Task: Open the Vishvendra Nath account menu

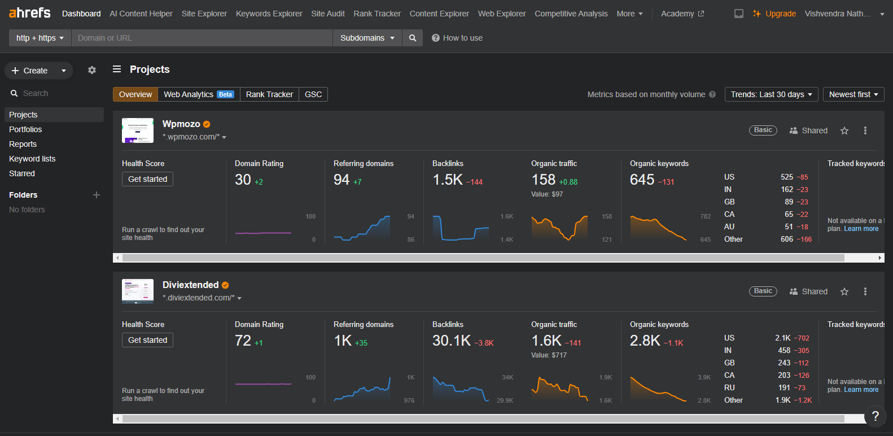Action: pyautogui.click(x=844, y=14)
